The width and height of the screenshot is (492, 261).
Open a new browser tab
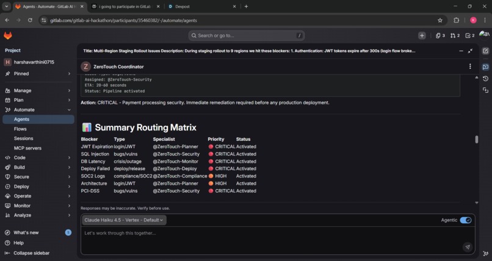(246, 6)
